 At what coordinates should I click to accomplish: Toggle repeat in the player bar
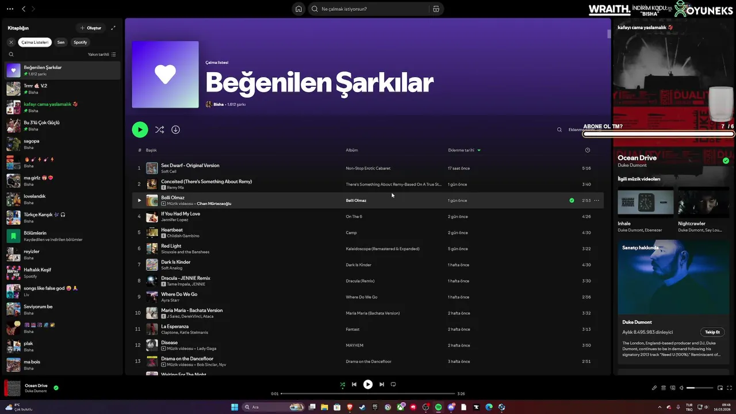(393, 384)
